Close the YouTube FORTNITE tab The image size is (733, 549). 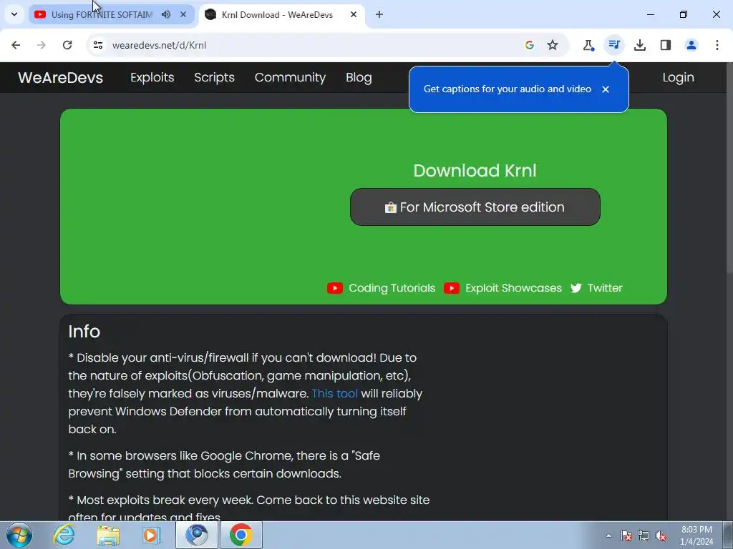coord(183,14)
